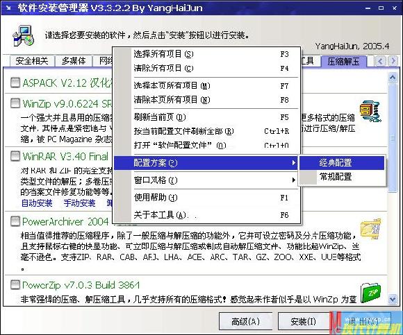Click the 高级(A) button
Screen dimensions: 403x335
coord(245,321)
